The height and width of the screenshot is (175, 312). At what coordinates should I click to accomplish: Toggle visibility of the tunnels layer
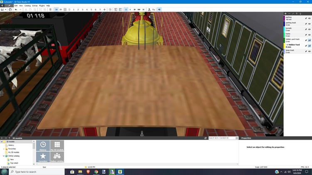point(310,29)
